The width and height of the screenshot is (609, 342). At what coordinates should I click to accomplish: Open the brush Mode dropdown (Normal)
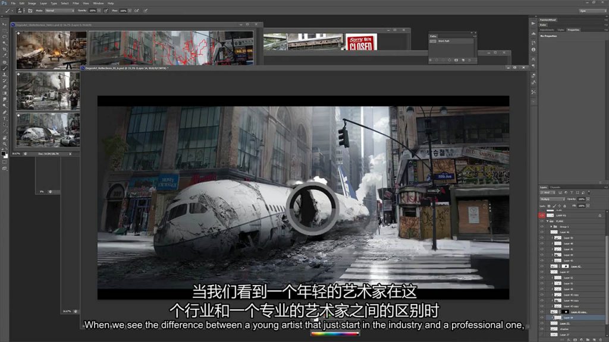point(60,11)
